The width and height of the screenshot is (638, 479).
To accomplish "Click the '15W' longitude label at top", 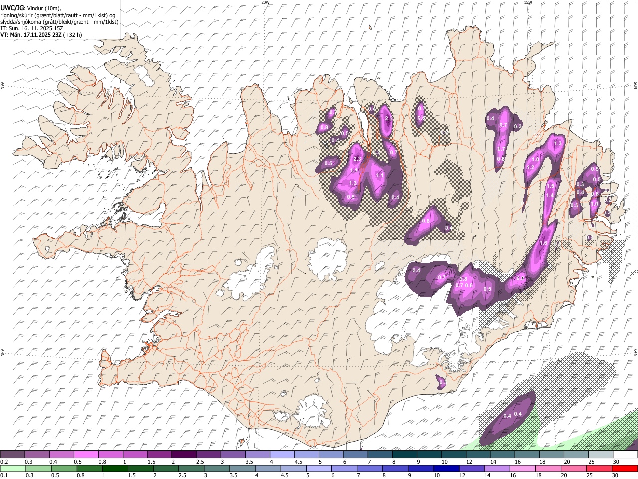I will (x=528, y=2).
